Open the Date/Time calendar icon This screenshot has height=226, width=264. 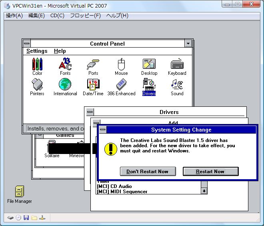click(93, 87)
